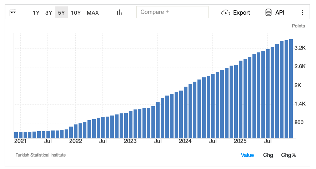Click the Export cloud download icon
316x169 pixels.
tap(226, 12)
